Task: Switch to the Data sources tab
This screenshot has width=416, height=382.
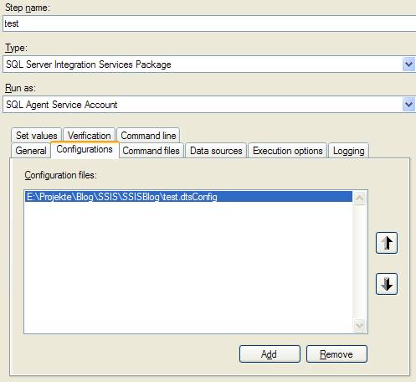Action: tap(216, 151)
